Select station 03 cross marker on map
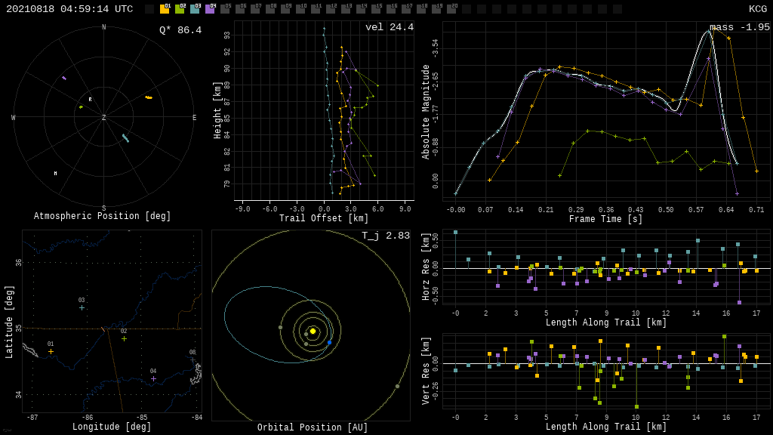Image resolution: width=773 pixels, height=435 pixels. pyautogui.click(x=82, y=307)
